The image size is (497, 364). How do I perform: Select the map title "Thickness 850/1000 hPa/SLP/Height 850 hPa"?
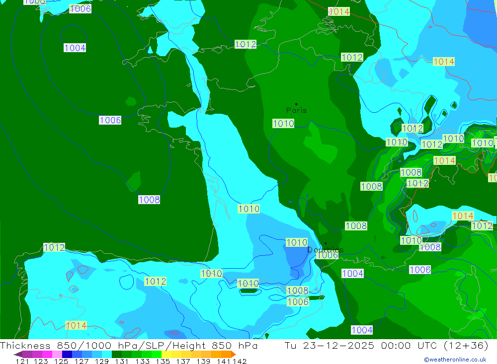129,345
